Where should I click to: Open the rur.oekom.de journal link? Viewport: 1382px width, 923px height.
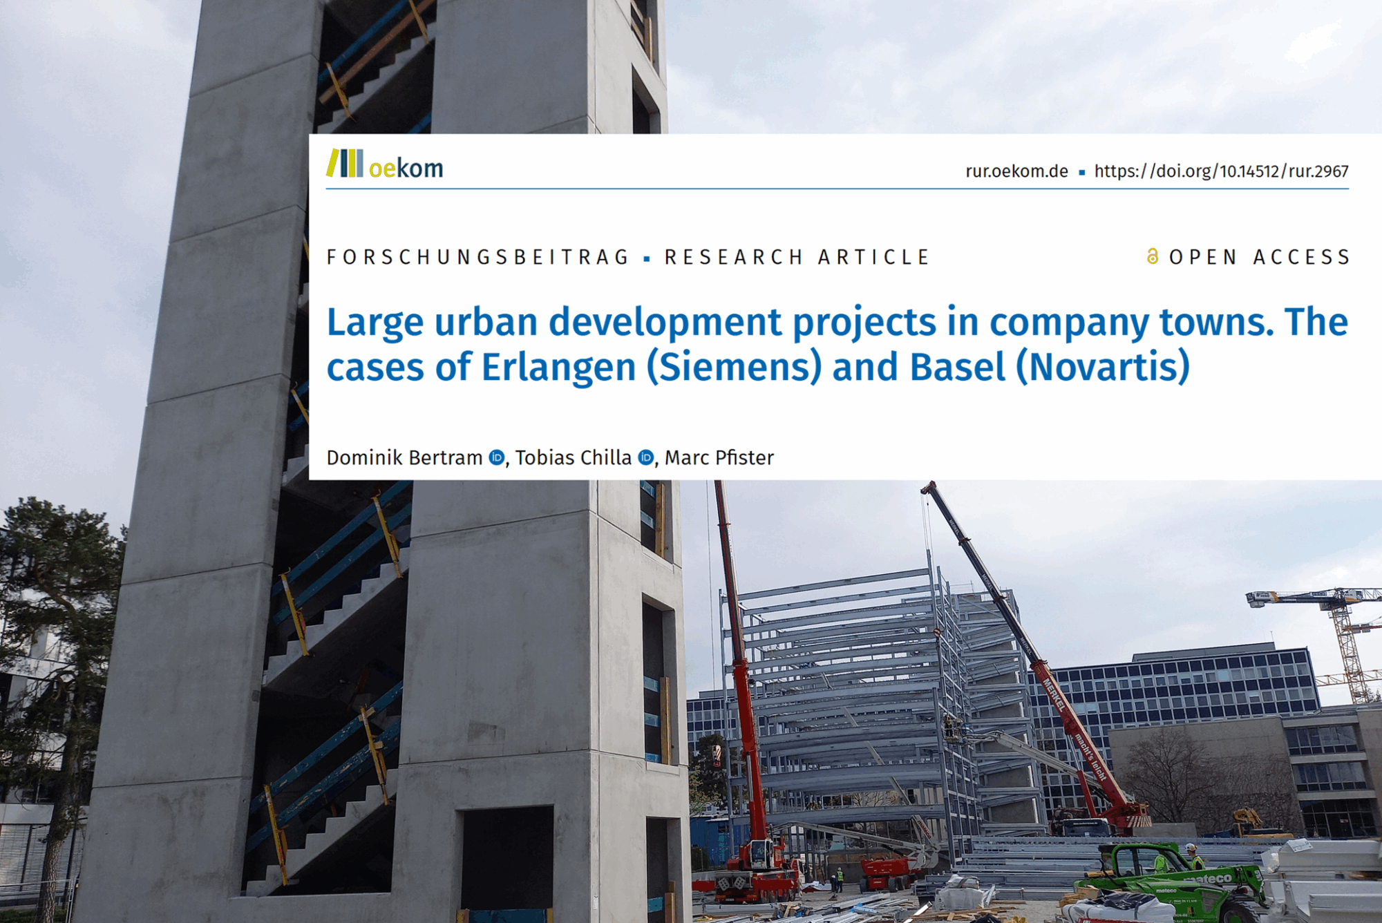(x=1016, y=171)
